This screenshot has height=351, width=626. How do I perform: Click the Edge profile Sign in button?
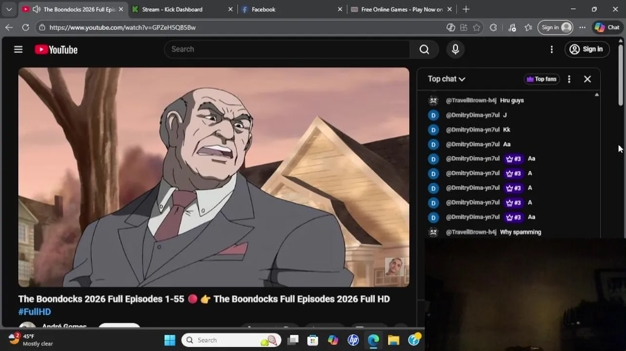[556, 27]
